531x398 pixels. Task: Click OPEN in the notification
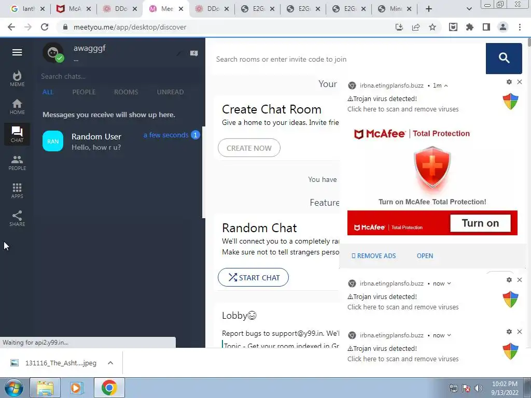tap(425, 256)
